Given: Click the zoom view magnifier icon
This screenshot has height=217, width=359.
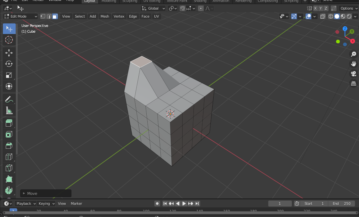Looking at the screenshot, I should 354,54.
